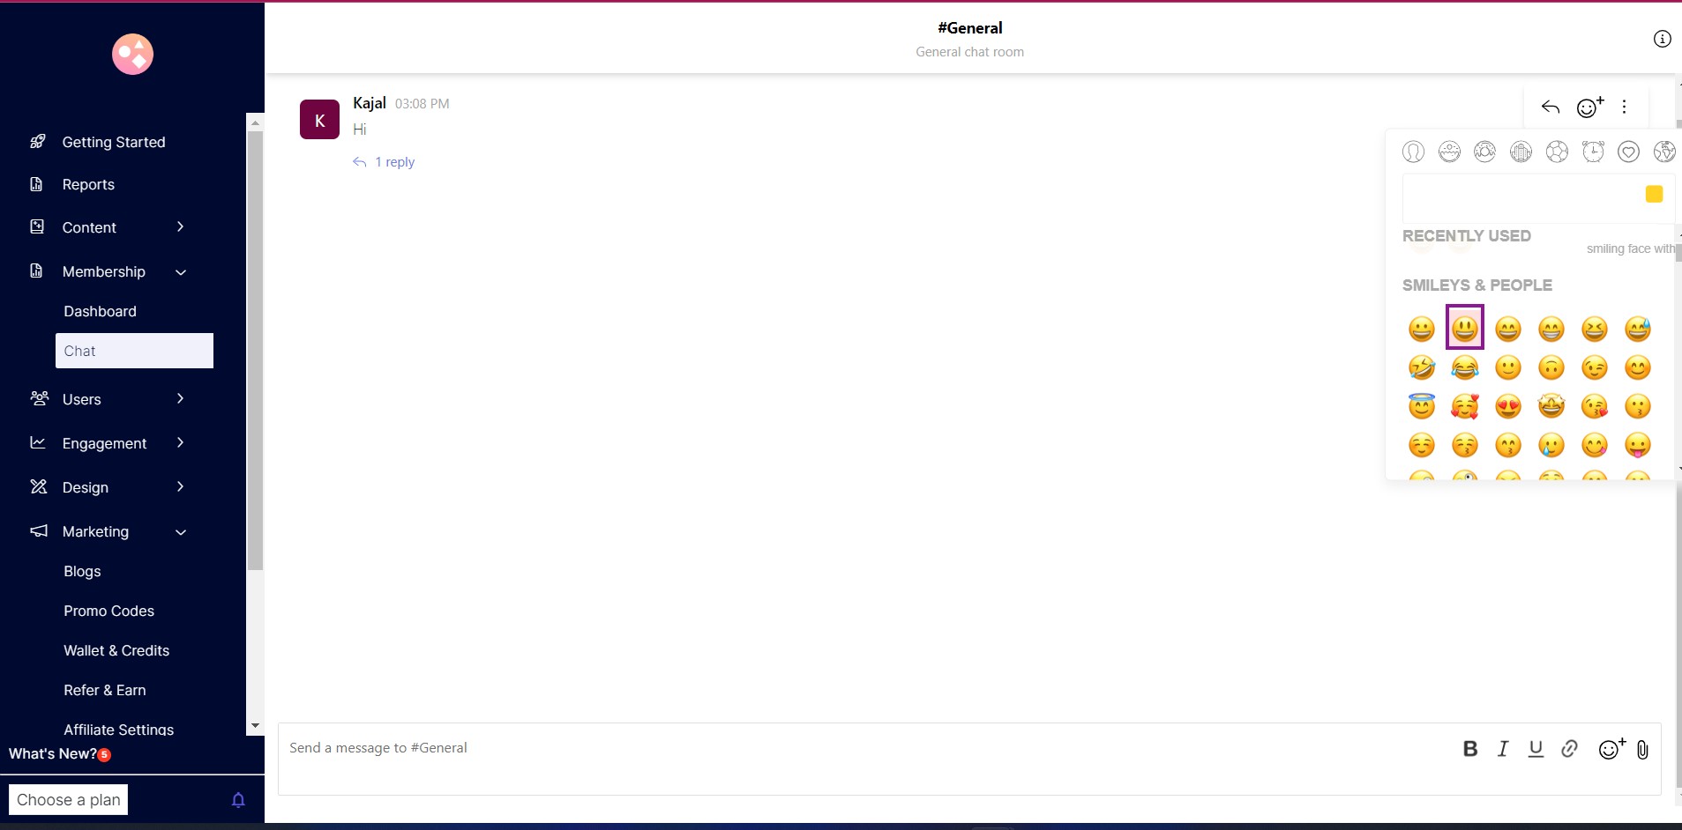1682x830 pixels.
Task: Select the Chat sidebar item
Action: [x=134, y=351]
